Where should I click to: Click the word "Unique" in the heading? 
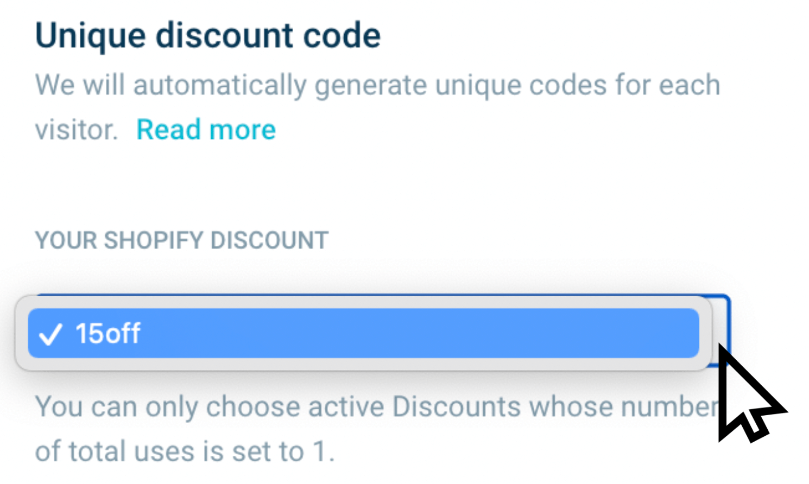(90, 36)
